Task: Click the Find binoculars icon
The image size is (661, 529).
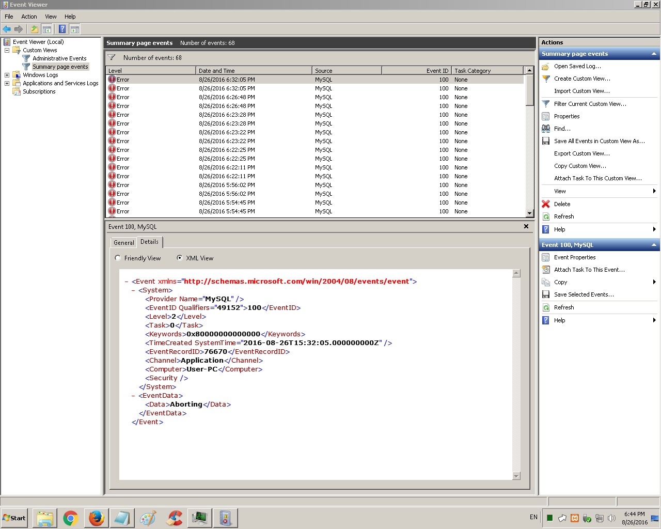Action: [546, 129]
